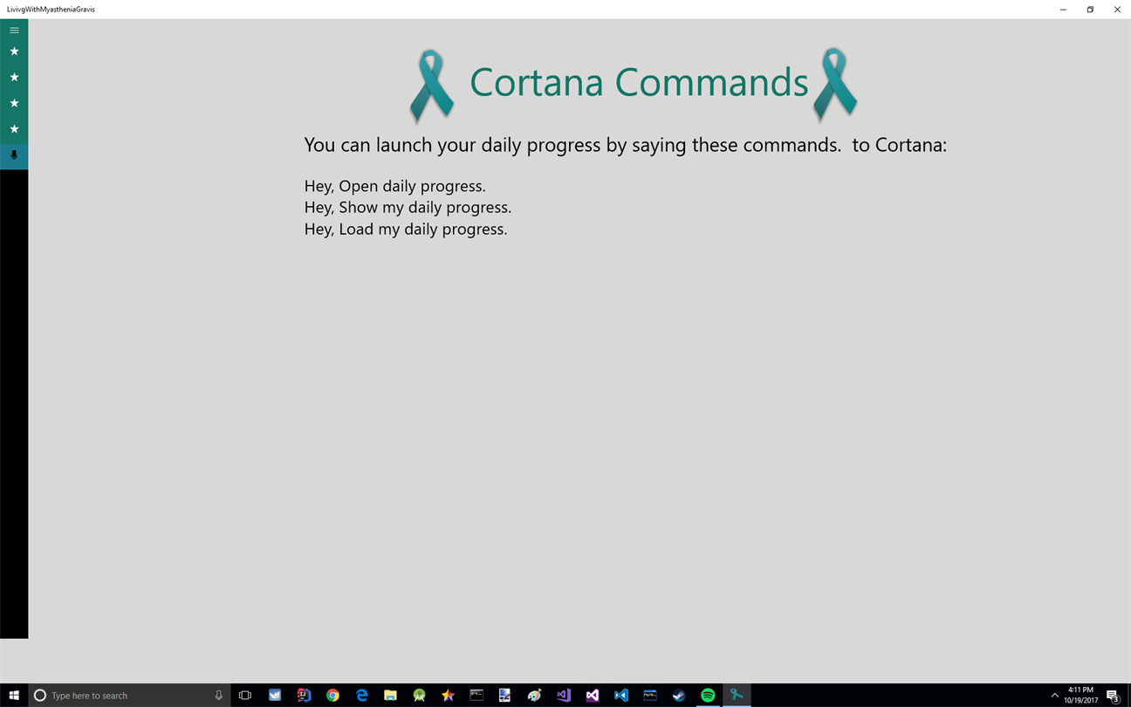The height and width of the screenshot is (707, 1131).
Task: Open the hamburger menu in the sidebar
Action: 14,31
